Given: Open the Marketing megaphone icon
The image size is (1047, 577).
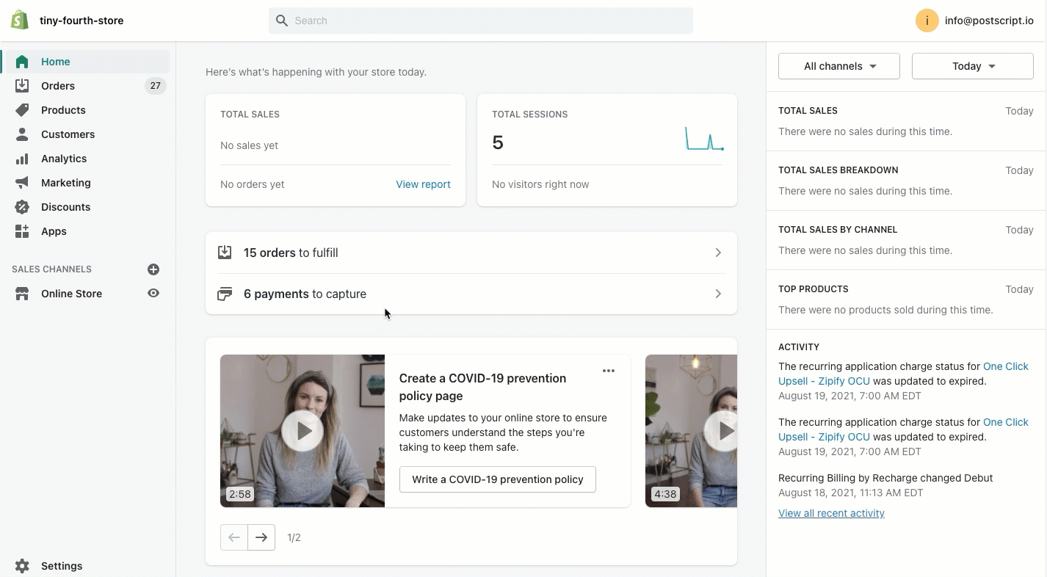Looking at the screenshot, I should [22, 183].
